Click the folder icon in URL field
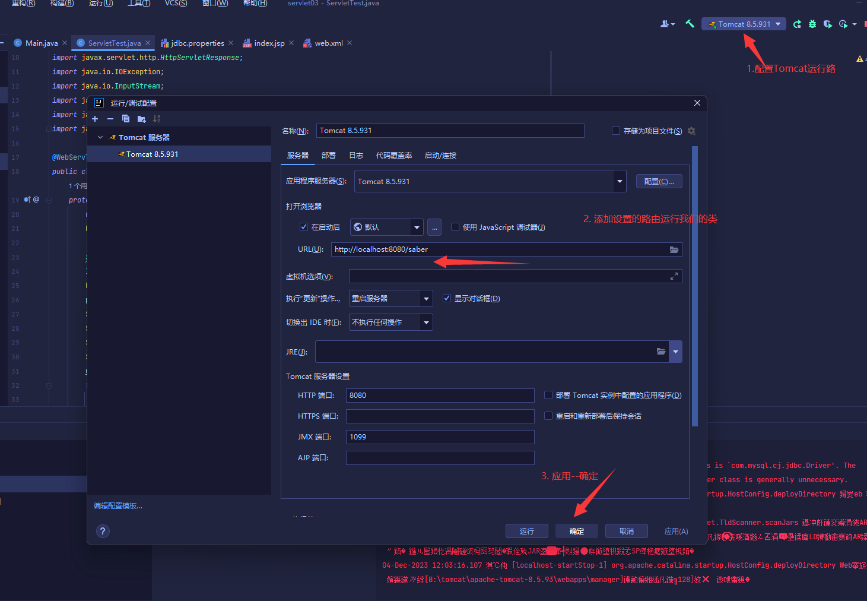Image resolution: width=867 pixels, height=601 pixels. (674, 249)
